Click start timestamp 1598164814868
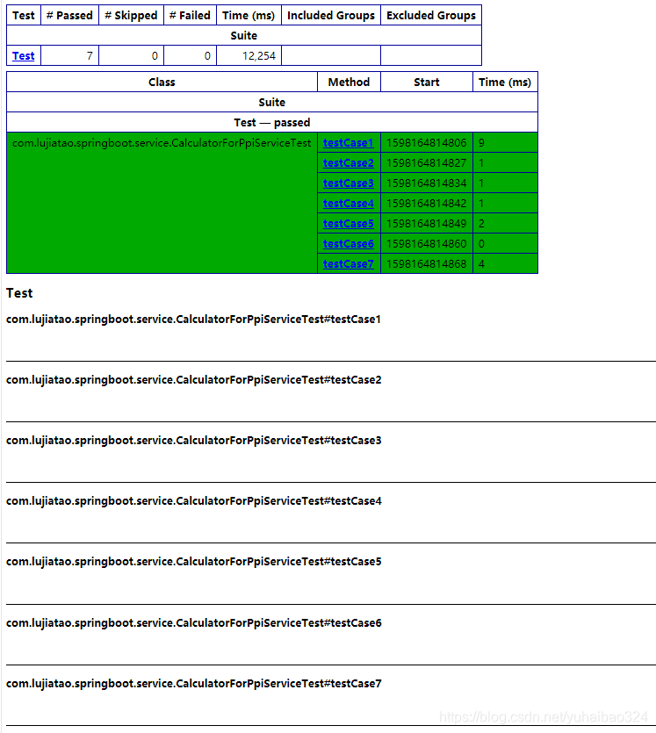The height and width of the screenshot is (733, 656). click(427, 263)
